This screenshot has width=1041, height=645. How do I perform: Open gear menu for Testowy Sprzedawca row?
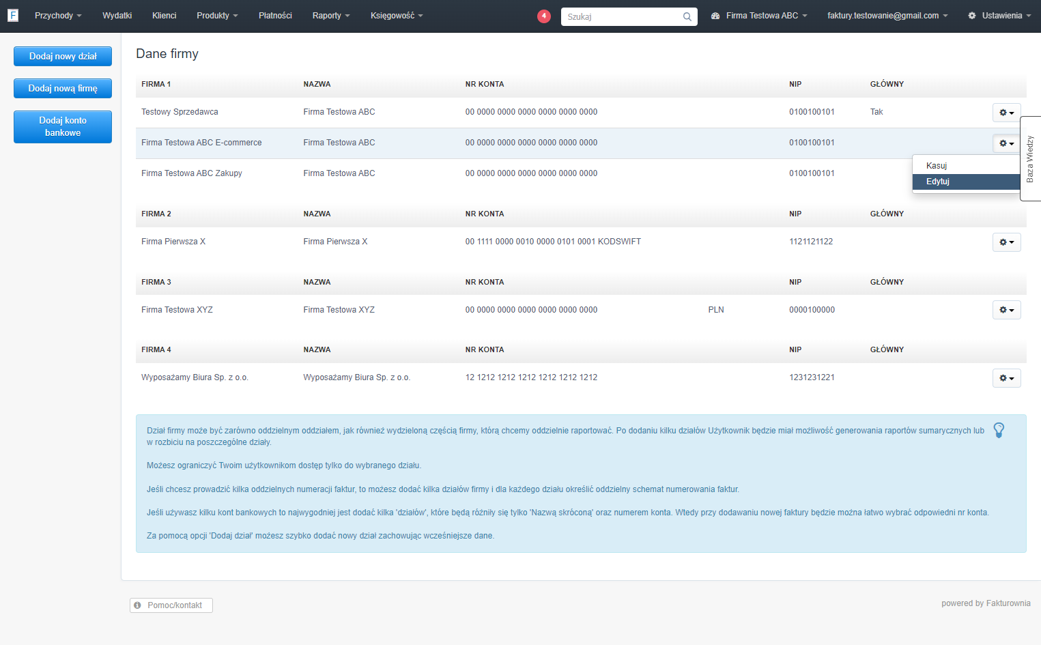coord(1006,113)
